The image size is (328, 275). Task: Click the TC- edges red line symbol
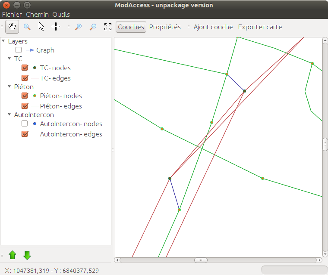[x=35, y=78]
